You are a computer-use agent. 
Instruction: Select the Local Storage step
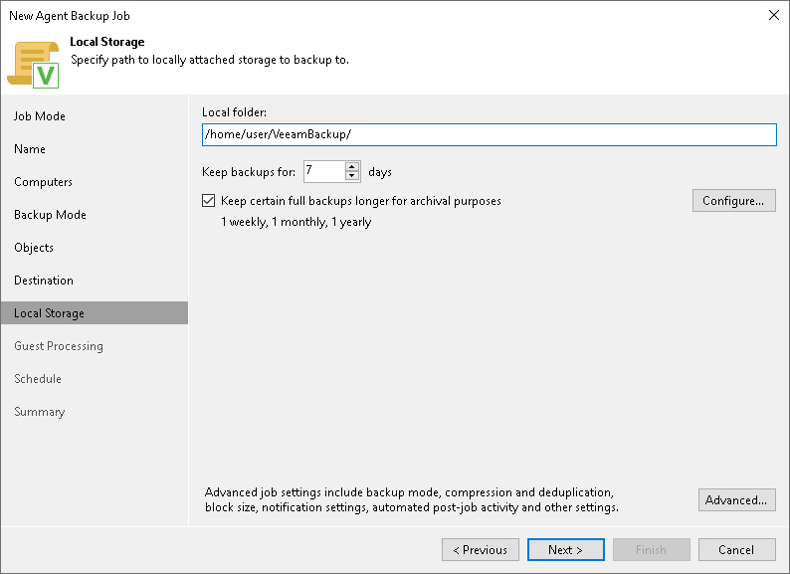pyautogui.click(x=95, y=313)
